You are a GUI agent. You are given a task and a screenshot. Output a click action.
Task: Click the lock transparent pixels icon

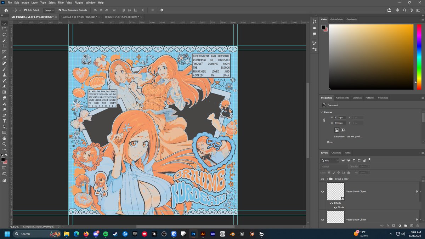[329, 172]
